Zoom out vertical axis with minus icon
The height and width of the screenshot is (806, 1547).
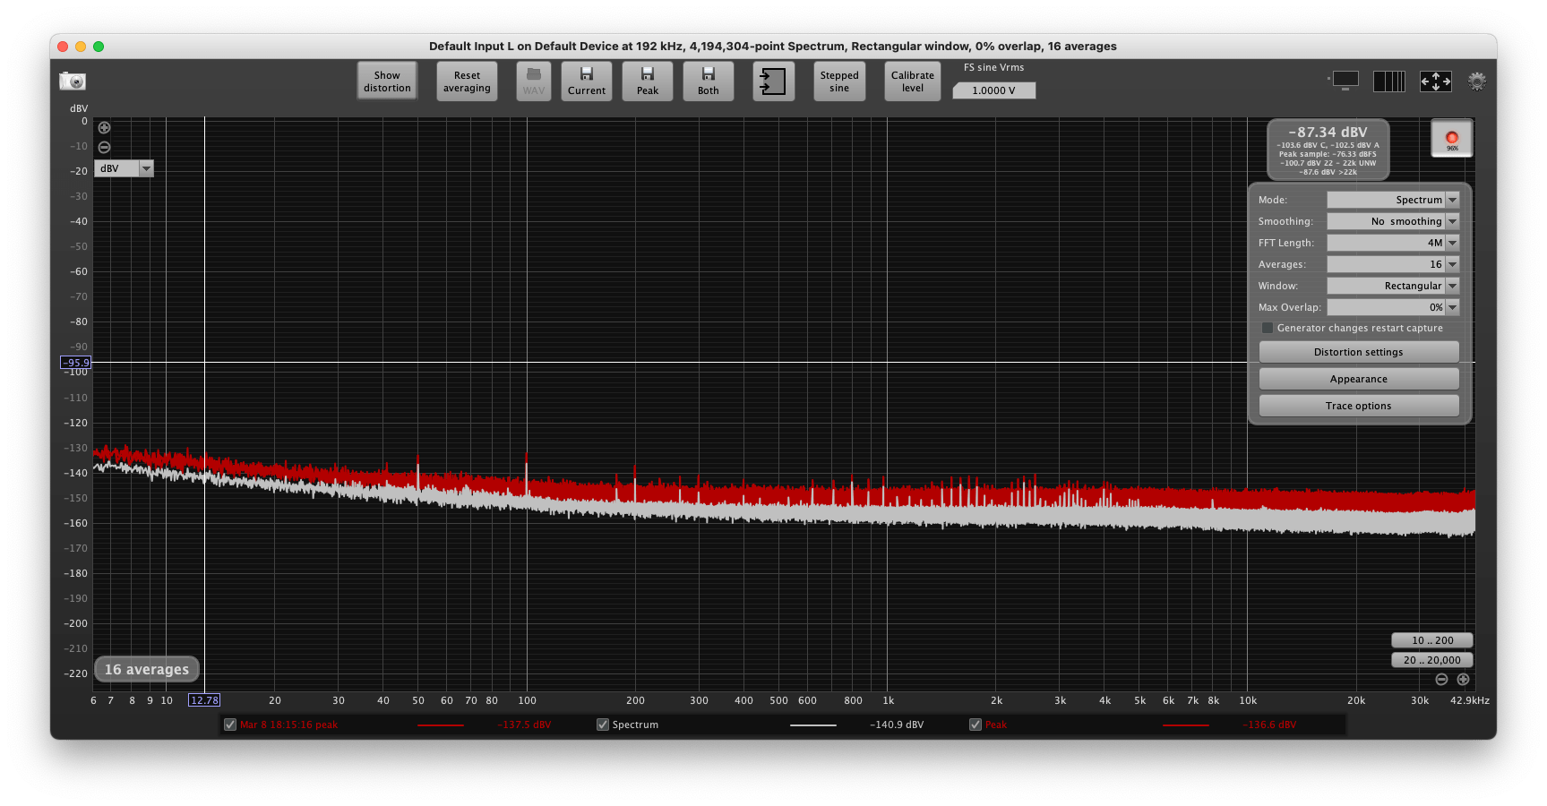[104, 147]
